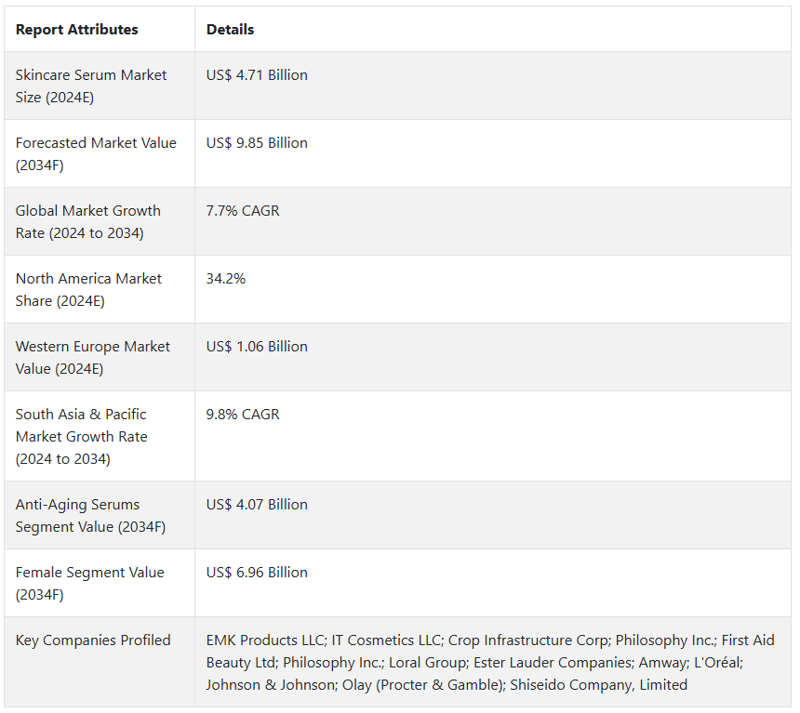The height and width of the screenshot is (713, 800).
Task: Select the North America Market Share cell
Action: [88, 289]
